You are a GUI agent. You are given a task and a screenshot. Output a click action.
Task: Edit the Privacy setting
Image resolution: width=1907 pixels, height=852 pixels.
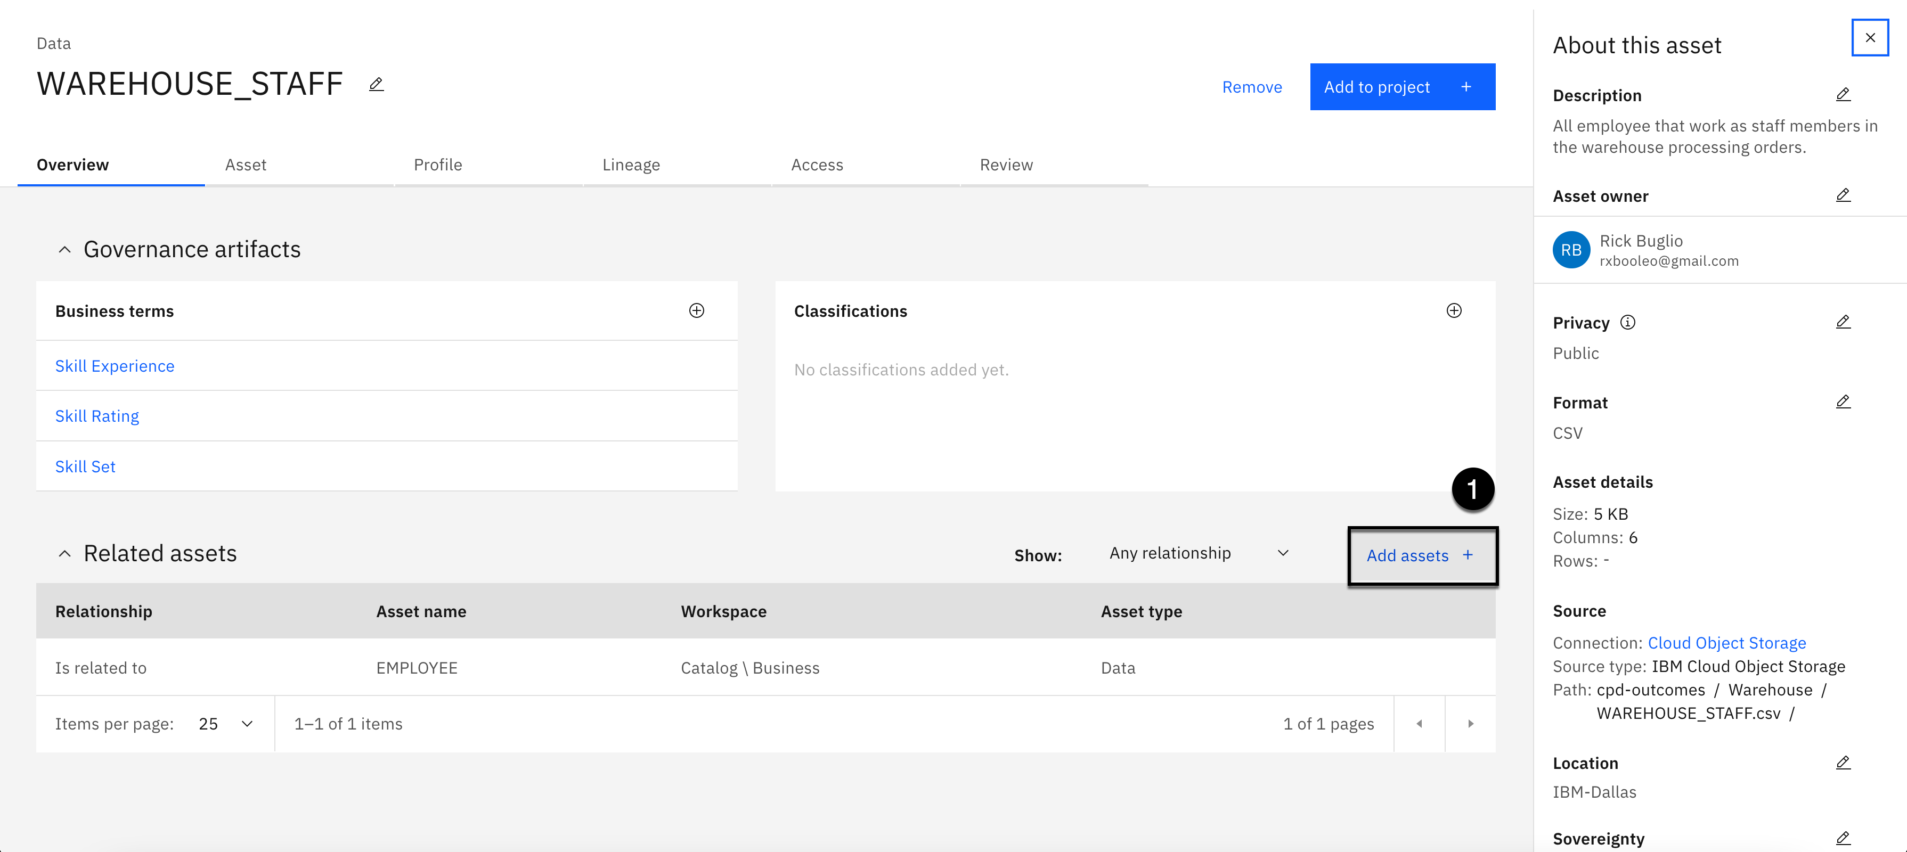coord(1843,322)
